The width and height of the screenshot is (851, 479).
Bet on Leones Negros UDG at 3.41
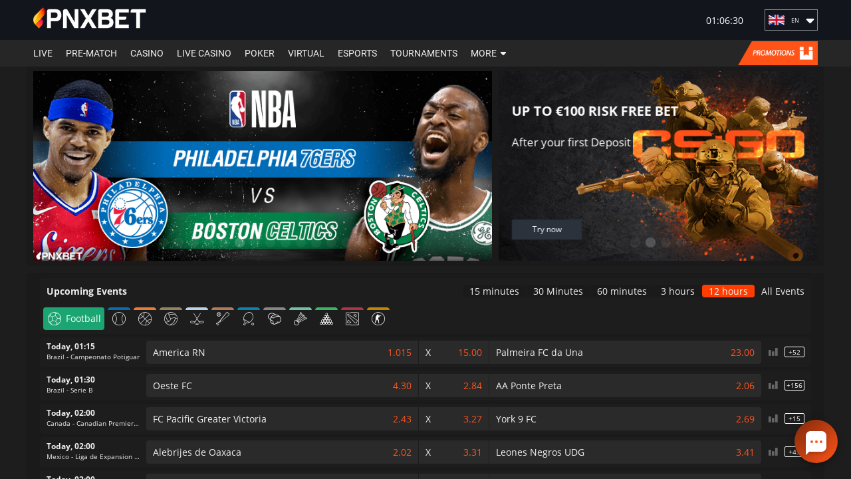(x=625, y=452)
